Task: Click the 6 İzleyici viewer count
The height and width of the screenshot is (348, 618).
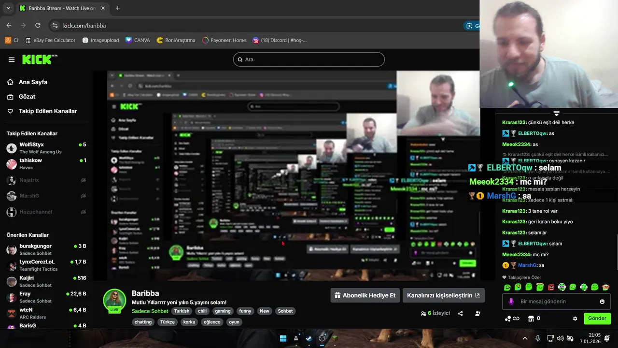Action: pos(435,313)
